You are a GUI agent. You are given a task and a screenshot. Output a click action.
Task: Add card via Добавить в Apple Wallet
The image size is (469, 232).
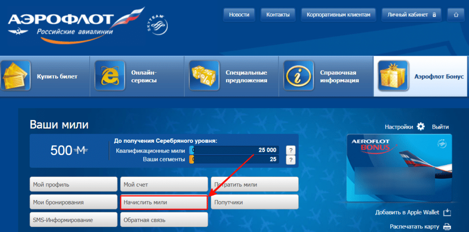coord(413,213)
